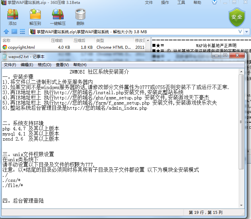Click the line ./css/*
251x219 pixels.
tap(12, 180)
